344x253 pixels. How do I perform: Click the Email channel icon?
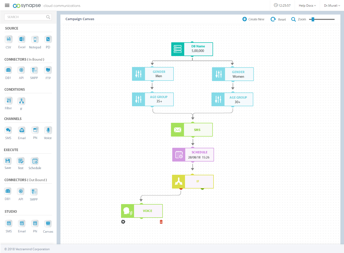[x=22, y=130]
